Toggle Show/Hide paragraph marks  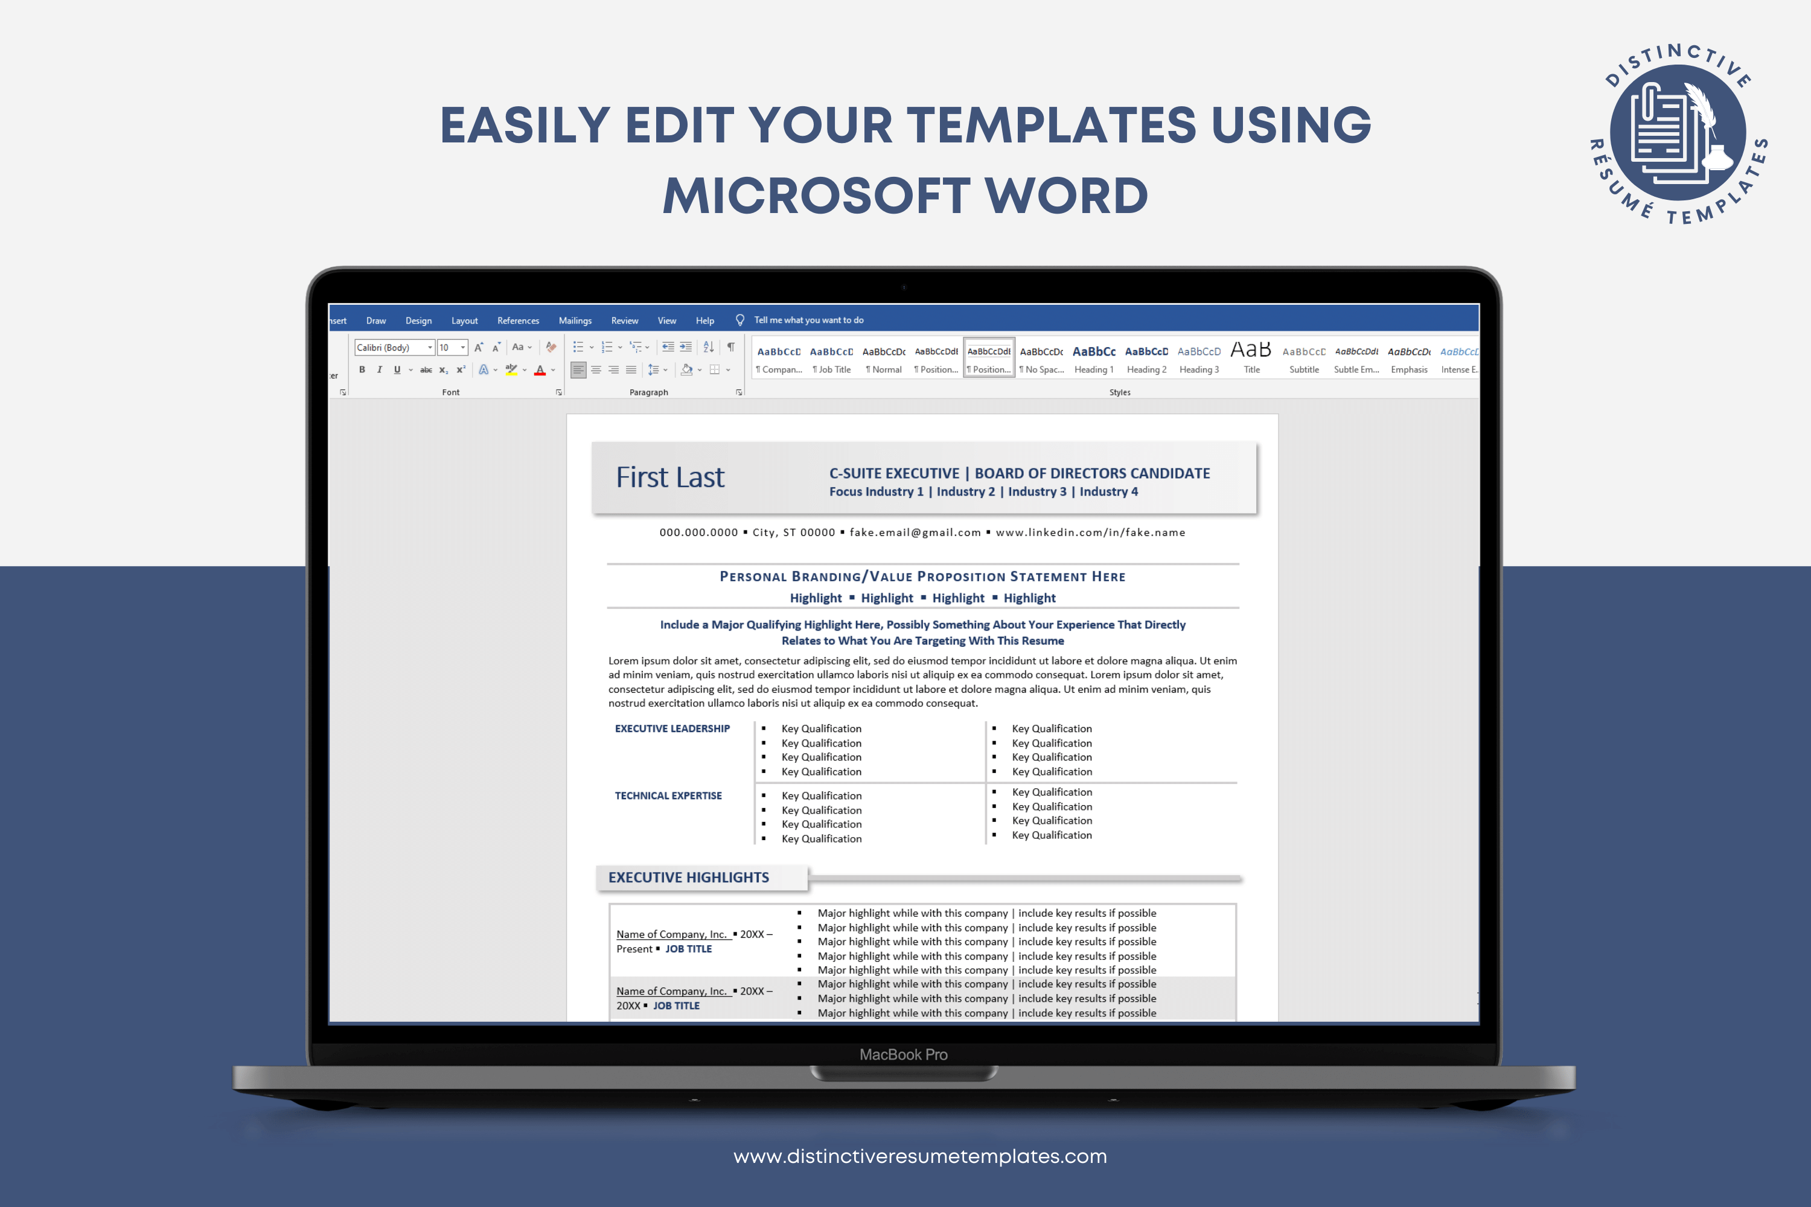[x=730, y=347]
